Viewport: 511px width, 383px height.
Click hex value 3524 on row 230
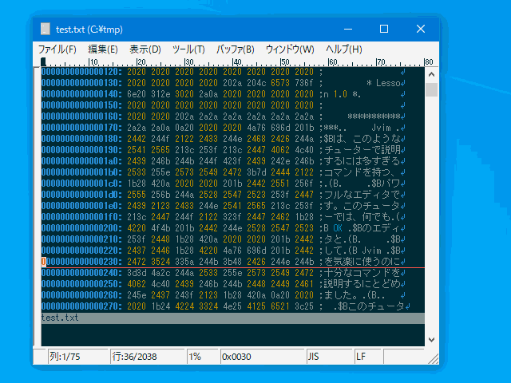coord(160,262)
